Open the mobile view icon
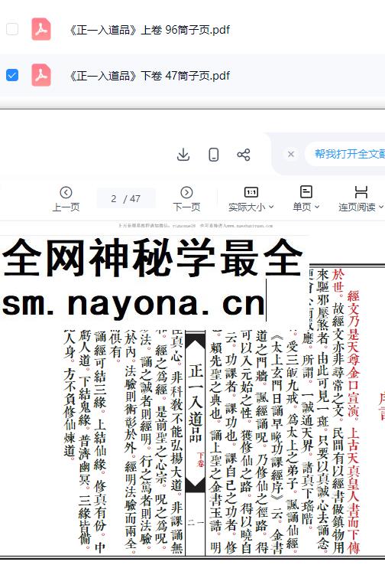This screenshot has height=565, width=385. coord(214,155)
